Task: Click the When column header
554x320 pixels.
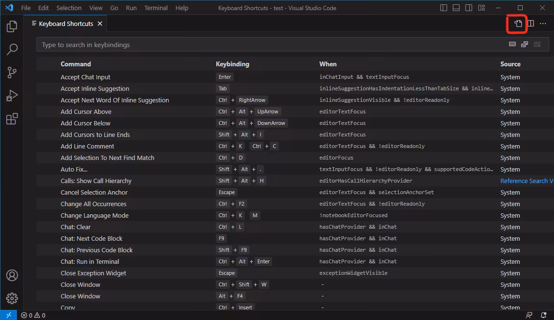Action: (328, 64)
